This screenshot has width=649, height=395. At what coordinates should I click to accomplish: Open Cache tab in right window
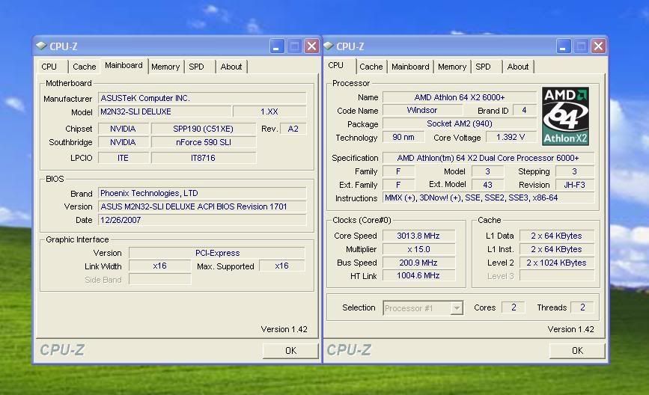coord(371,67)
